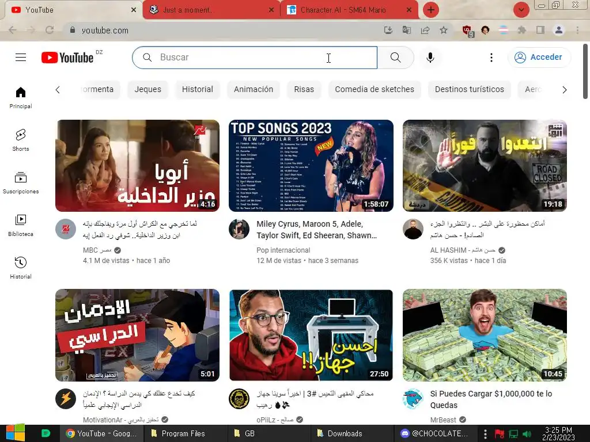Open Historial in the sidebar
This screenshot has width=590, height=442.
21,268
